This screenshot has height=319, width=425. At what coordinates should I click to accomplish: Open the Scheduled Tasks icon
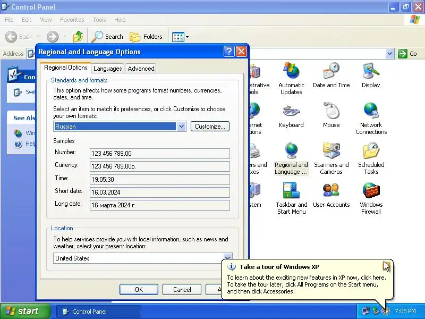coord(371,158)
